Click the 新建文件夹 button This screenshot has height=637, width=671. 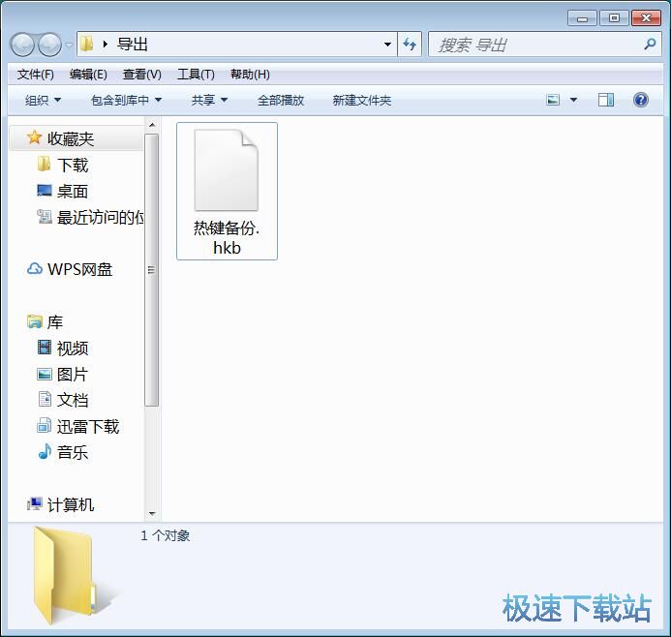tap(362, 100)
